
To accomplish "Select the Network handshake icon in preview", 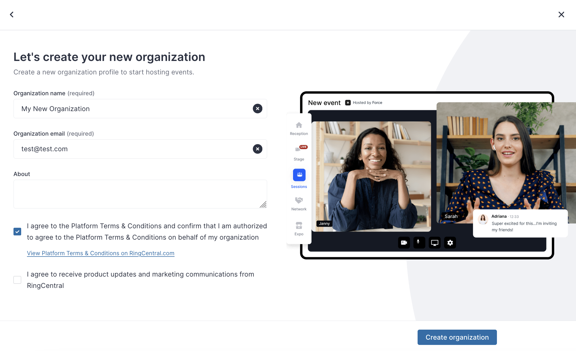I will click(299, 200).
